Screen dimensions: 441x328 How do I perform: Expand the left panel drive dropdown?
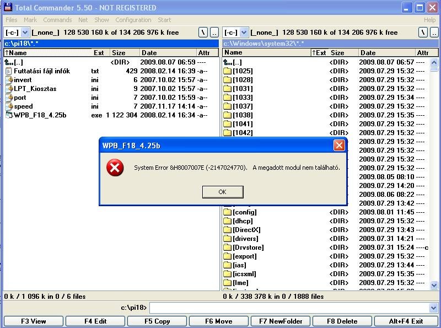pos(25,33)
